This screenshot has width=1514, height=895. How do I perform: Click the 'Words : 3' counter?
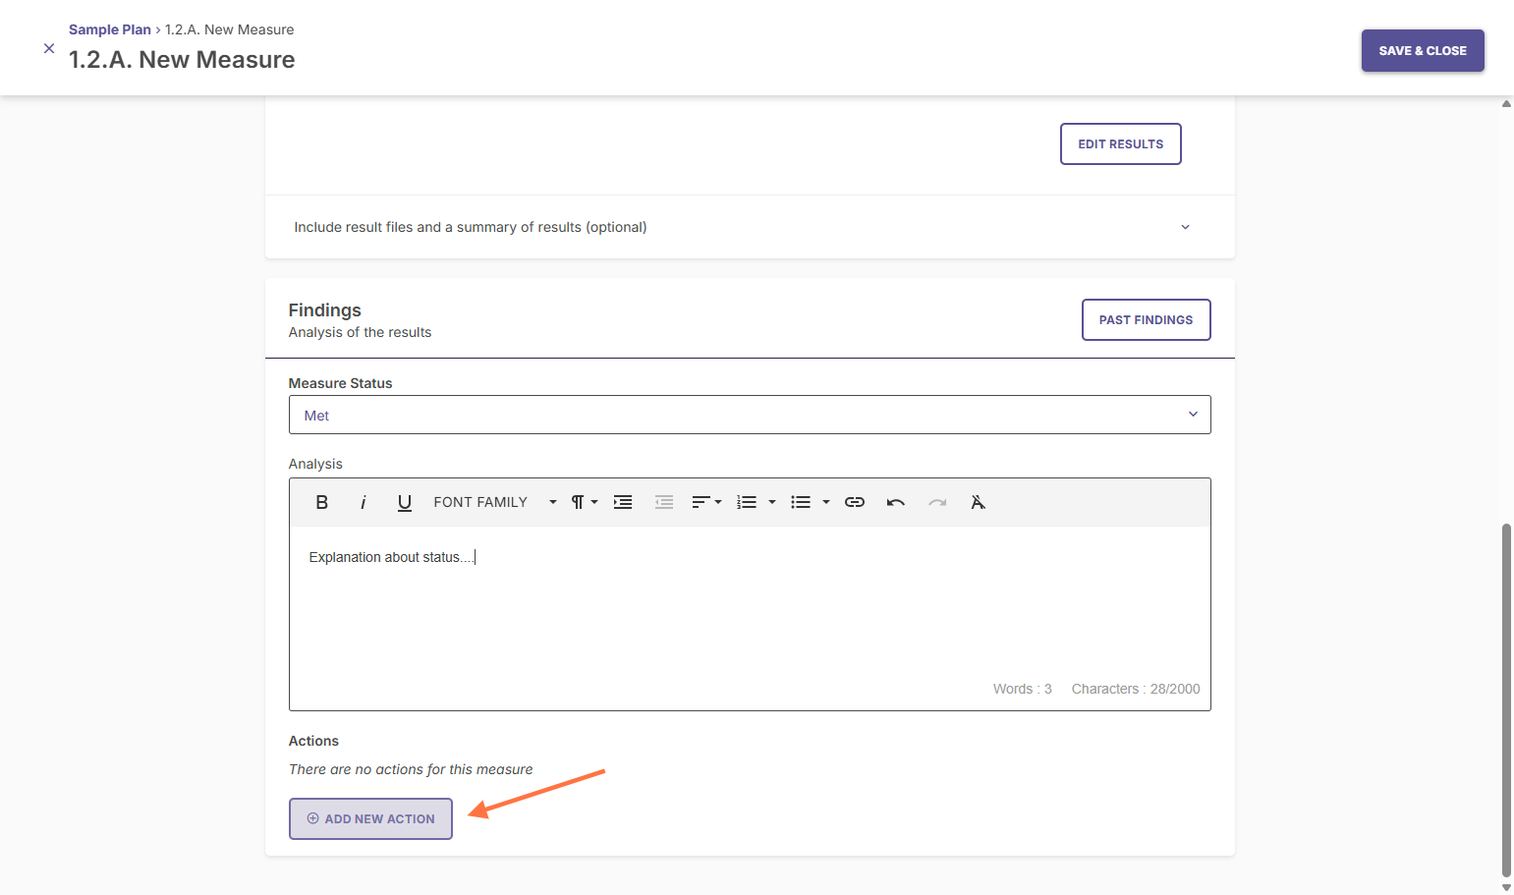tap(1022, 689)
